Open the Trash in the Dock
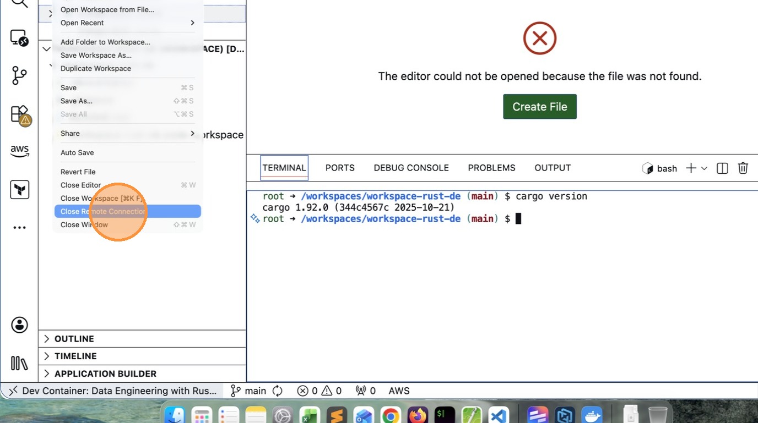This screenshot has height=423, width=758. coord(658,415)
